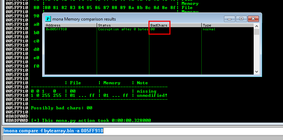Click the results list scrollbar thumb
The width and height of the screenshot is (283, 140).
click(x=256, y=32)
